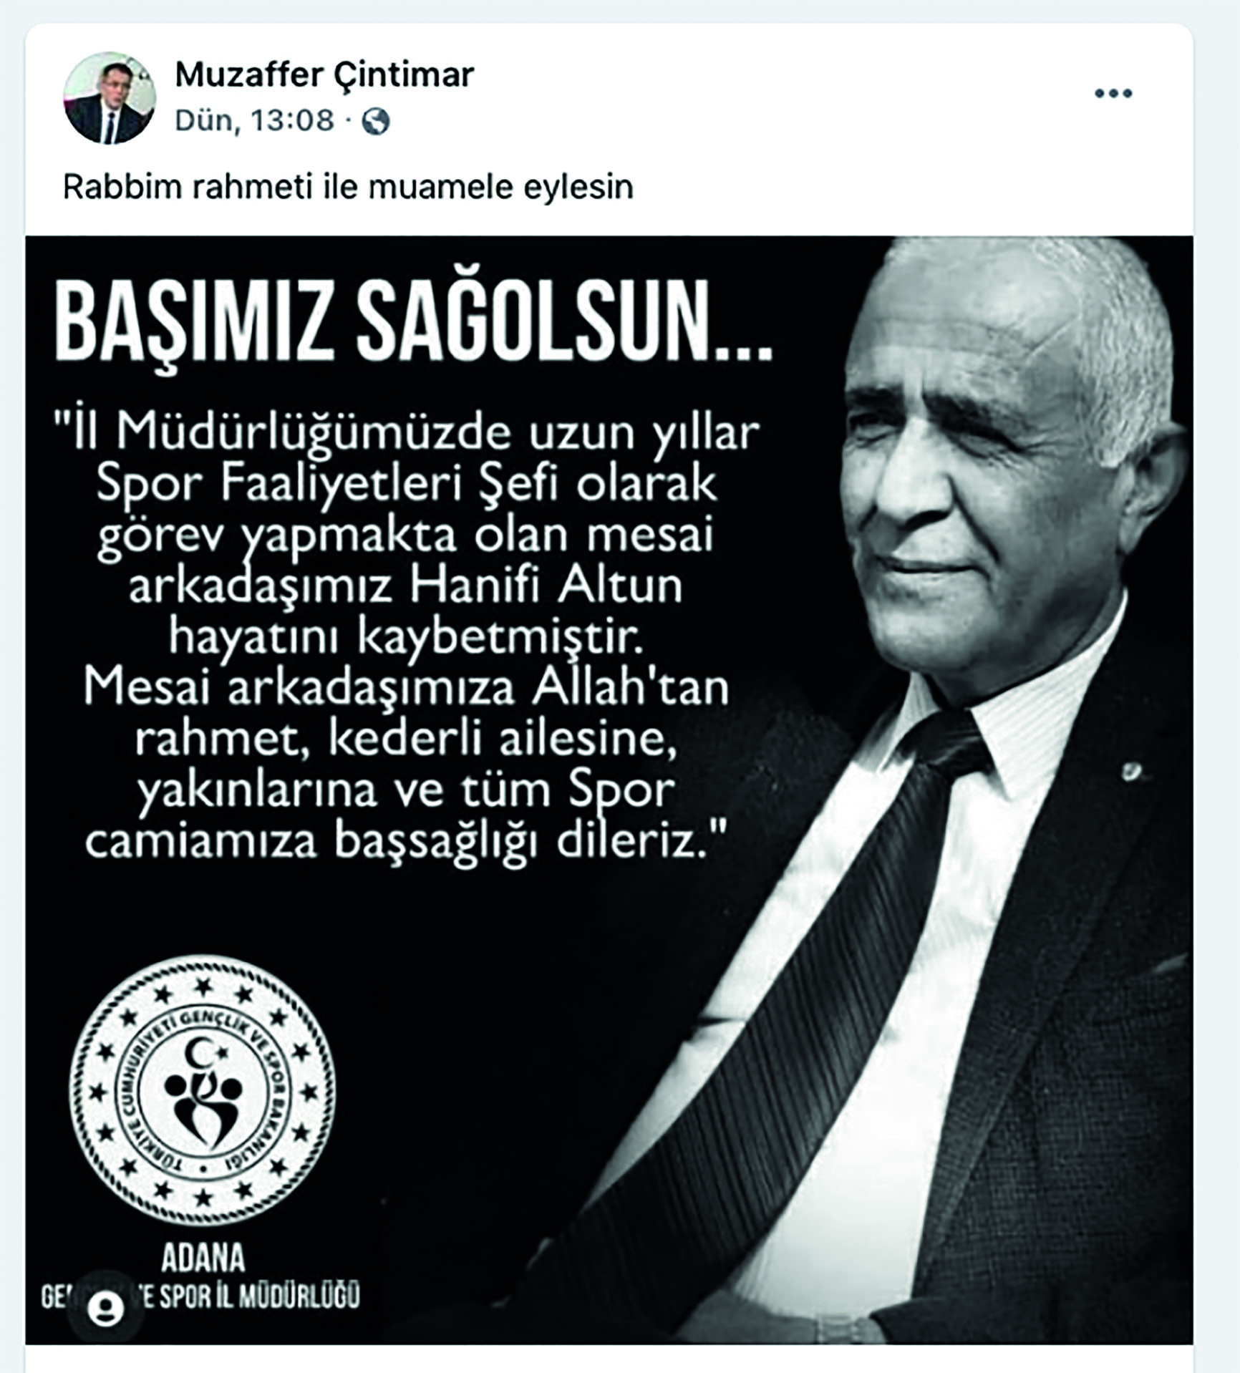Open Muzaffer Çintimar's profile picture
The height and width of the screenshot is (1373, 1240).
110,97
